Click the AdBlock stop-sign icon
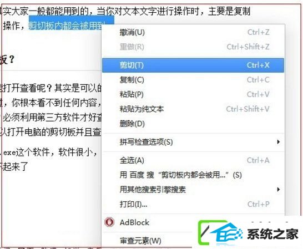This screenshot has width=303, height=249. pyautogui.click(x=109, y=222)
